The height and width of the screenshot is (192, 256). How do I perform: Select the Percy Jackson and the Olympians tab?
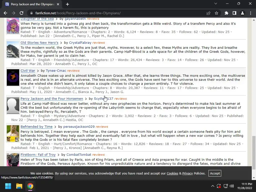(32, 4)
